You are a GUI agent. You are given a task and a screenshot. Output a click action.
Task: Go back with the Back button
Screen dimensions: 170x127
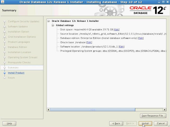116,124
